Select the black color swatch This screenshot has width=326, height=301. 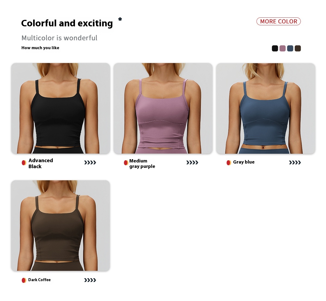pos(275,48)
